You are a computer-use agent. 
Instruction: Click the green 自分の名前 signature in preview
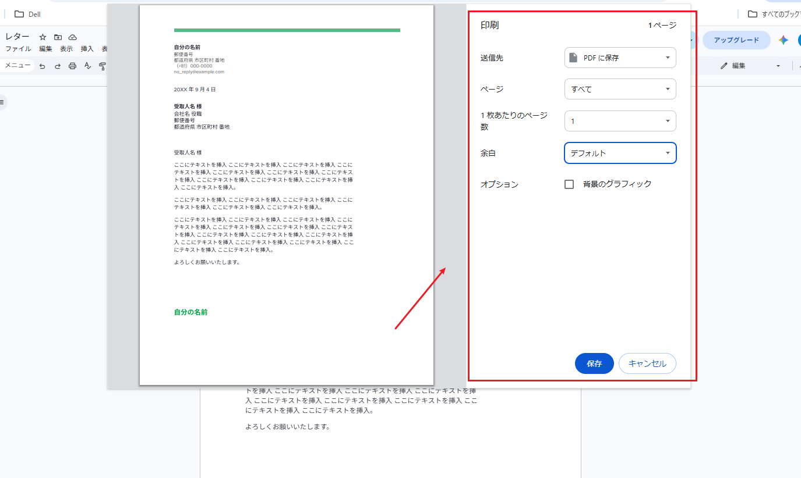190,312
